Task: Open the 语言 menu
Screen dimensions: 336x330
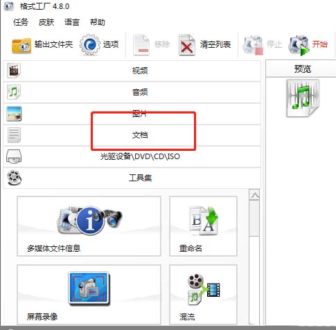Action: [x=72, y=22]
